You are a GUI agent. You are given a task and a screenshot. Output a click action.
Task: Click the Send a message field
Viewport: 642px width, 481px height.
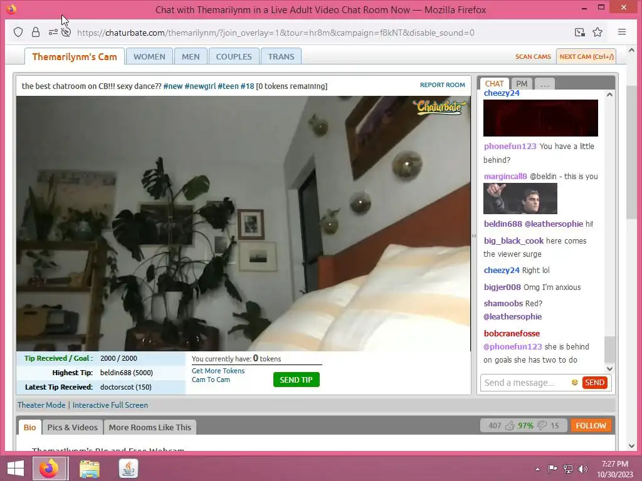click(526, 383)
